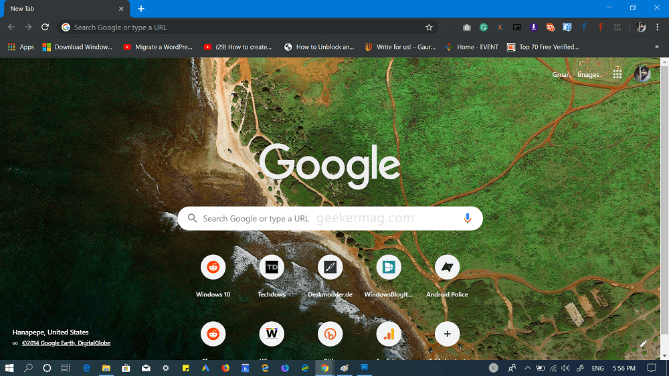
Task: Open the Google apps grid
Action: (x=617, y=74)
